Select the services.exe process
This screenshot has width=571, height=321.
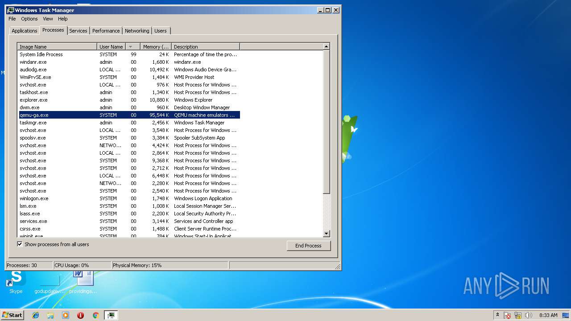coord(129,221)
